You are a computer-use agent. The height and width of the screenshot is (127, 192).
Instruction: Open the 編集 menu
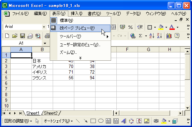[40, 14]
